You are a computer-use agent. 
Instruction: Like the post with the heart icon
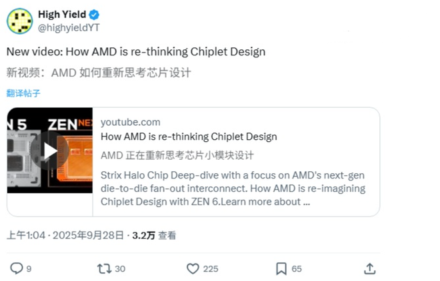tap(193, 268)
